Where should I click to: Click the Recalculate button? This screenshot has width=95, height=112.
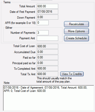coord(76,24)
